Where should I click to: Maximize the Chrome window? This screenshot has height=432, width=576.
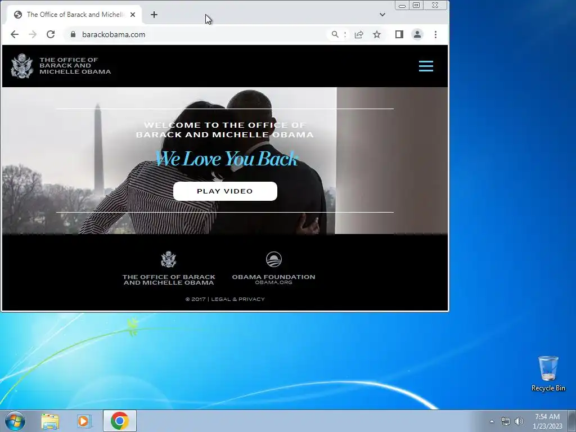pyautogui.click(x=416, y=6)
